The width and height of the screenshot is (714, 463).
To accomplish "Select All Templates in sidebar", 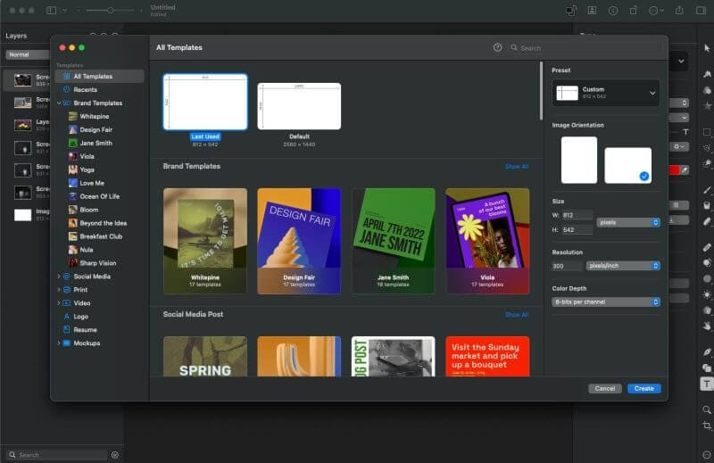I will pyautogui.click(x=99, y=77).
